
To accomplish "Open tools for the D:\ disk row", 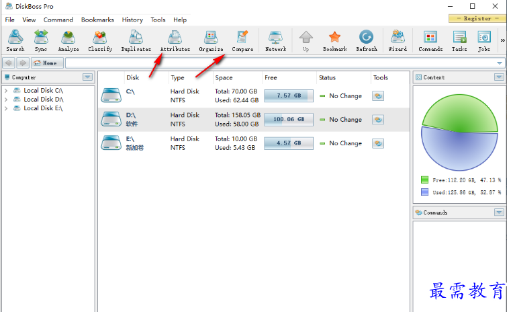I will 377,120.
